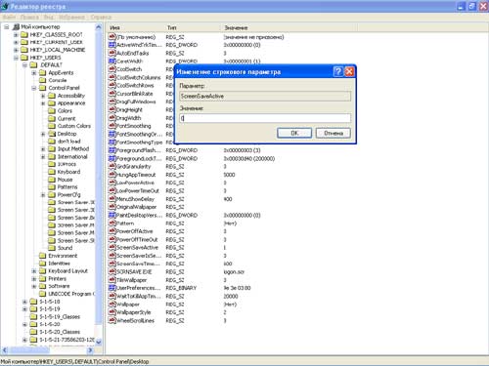Click the string icon of Pattern
The width and height of the screenshot is (489, 366).
(112, 224)
